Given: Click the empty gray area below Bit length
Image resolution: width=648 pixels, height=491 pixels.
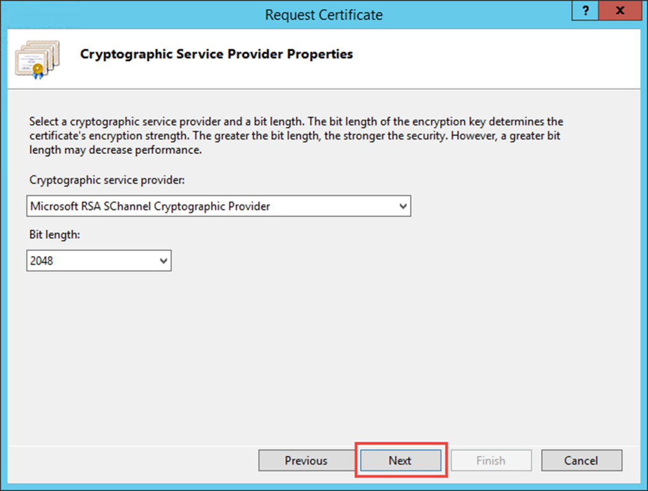Looking at the screenshot, I should (323, 353).
